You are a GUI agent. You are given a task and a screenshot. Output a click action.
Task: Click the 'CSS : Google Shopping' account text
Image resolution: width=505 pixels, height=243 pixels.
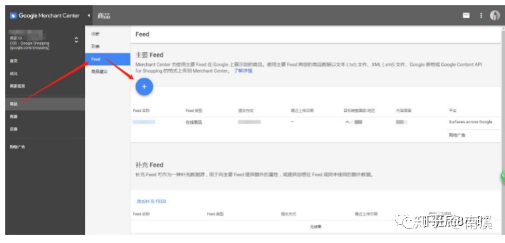[x=30, y=43]
